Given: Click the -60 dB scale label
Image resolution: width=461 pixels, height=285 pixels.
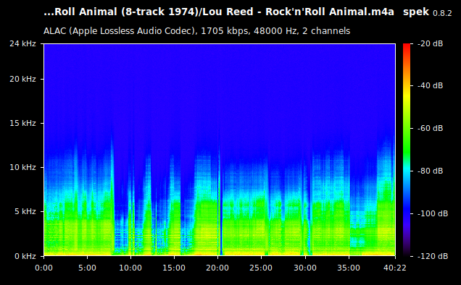Looking at the screenshot, I should 430,128.
